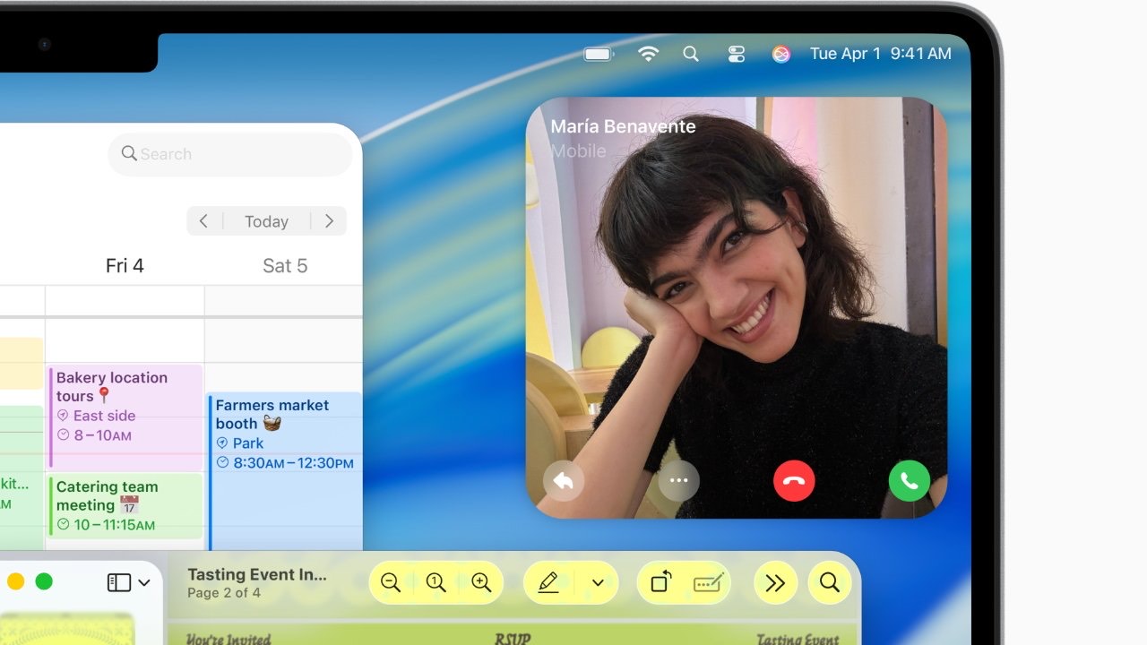Search the document with magnifier icon
Image resolution: width=1147 pixels, height=645 pixels.
pyautogui.click(x=830, y=583)
